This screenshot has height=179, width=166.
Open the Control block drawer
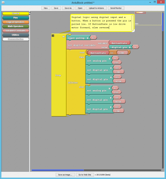click(16, 14)
